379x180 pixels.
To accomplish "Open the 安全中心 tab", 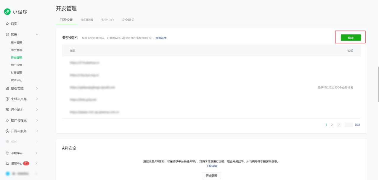I will point(107,20).
